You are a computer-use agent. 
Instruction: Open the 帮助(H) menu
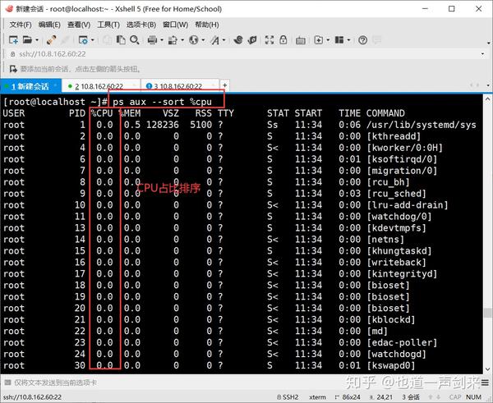pos(207,25)
